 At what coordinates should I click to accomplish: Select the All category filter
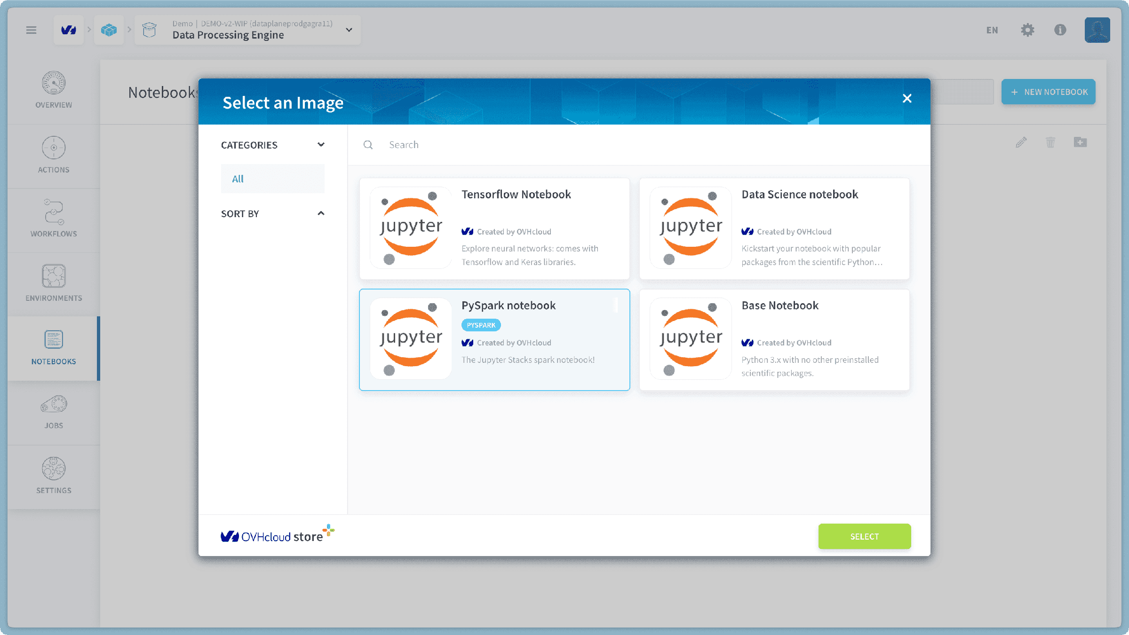click(273, 179)
